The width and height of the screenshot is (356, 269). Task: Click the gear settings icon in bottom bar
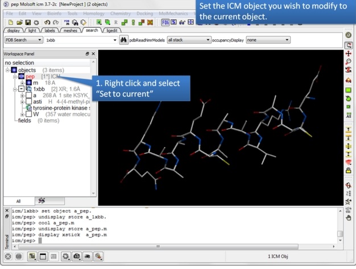point(65,257)
